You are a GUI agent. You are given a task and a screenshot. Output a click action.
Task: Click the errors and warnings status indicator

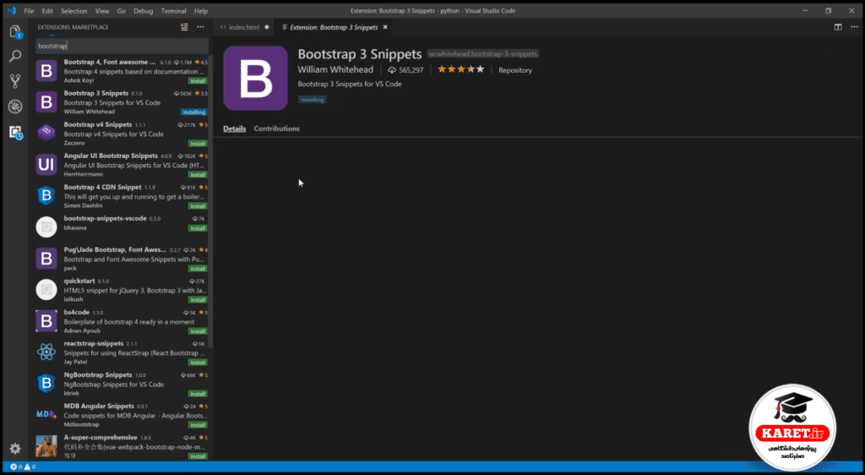pyautogui.click(x=23, y=467)
